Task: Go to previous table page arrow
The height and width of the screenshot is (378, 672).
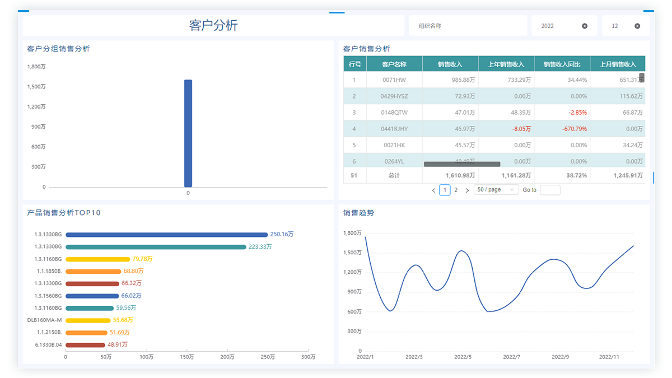Action: pyautogui.click(x=433, y=190)
